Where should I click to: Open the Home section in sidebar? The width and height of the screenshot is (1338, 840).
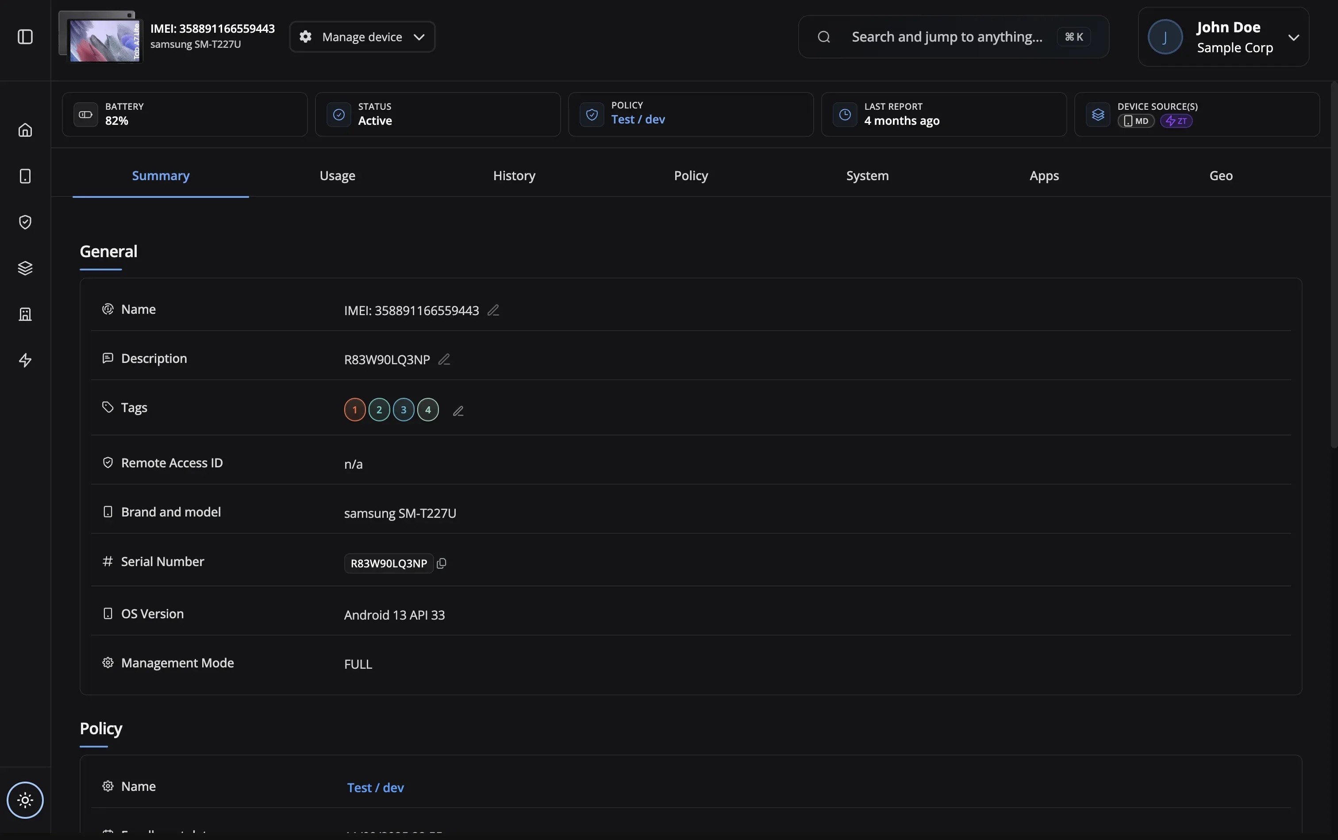25,129
